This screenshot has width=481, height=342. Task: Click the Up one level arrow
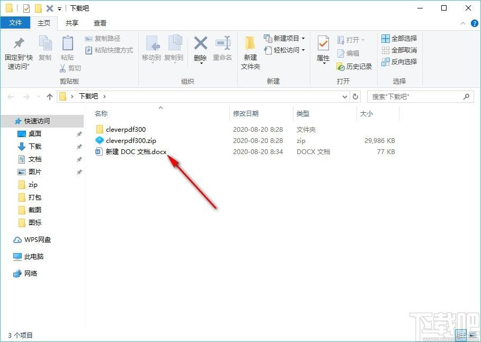pos(50,97)
